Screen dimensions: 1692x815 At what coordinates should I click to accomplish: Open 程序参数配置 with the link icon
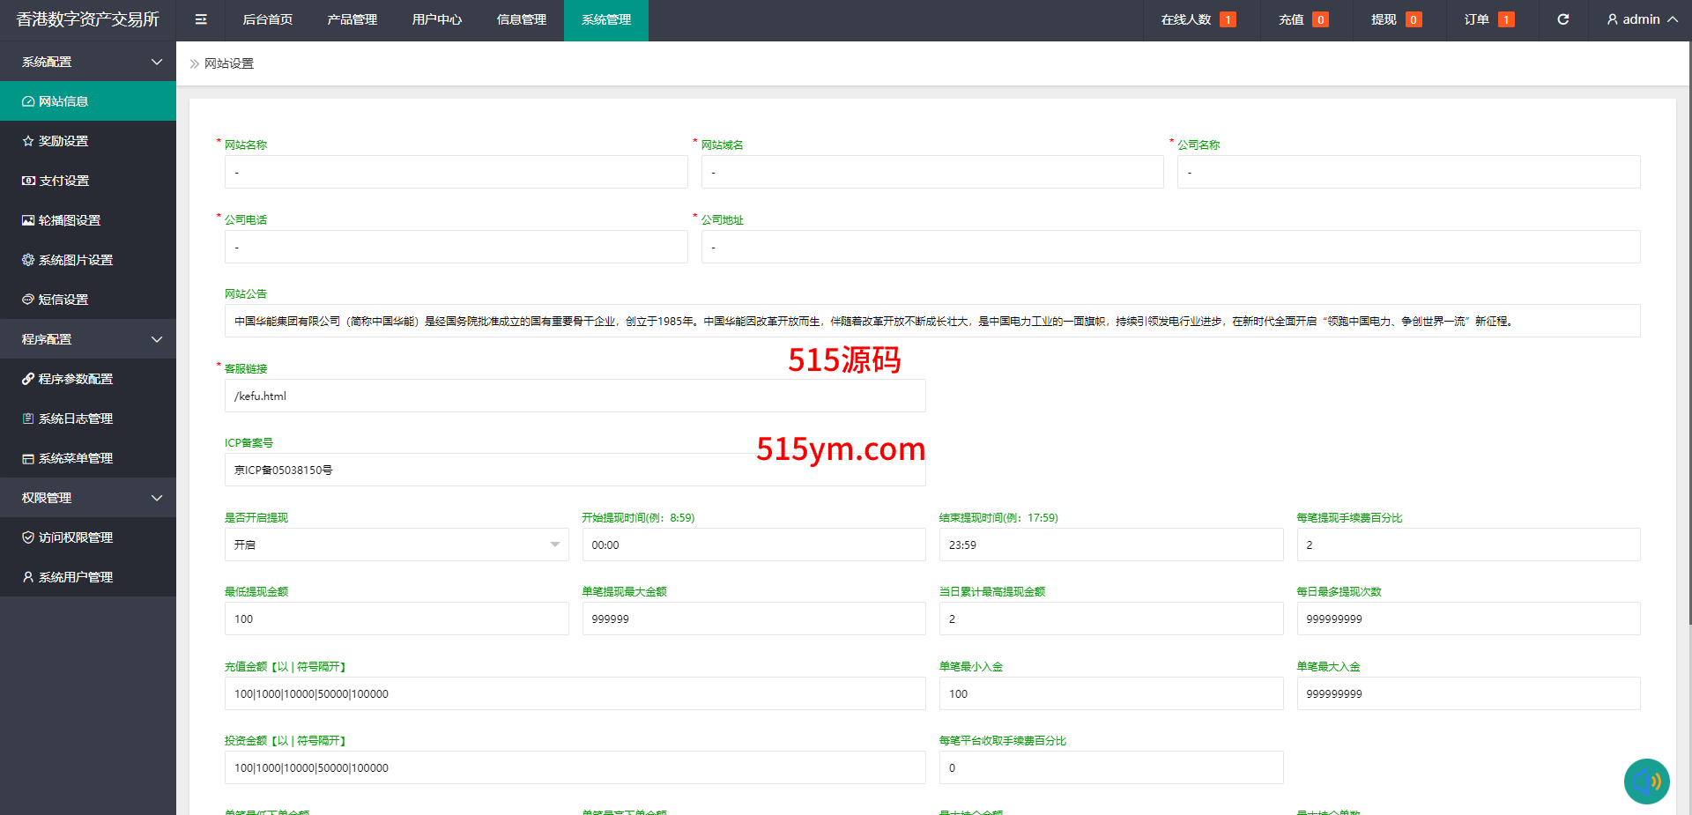tap(75, 379)
